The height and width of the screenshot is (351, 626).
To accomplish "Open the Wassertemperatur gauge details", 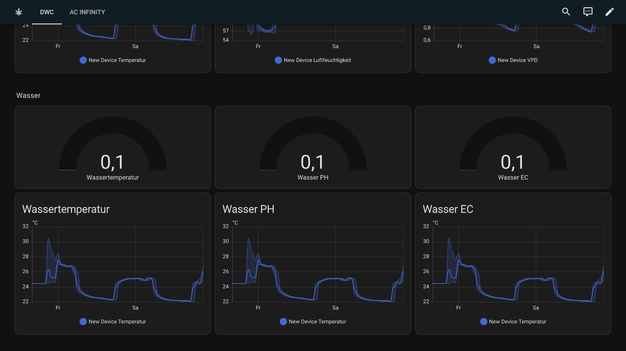I will [x=113, y=149].
